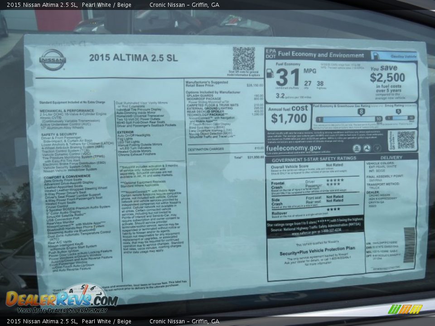Click the gasoline vehicle pump icon top right
The width and height of the screenshot is (435, 326).
click(376, 56)
